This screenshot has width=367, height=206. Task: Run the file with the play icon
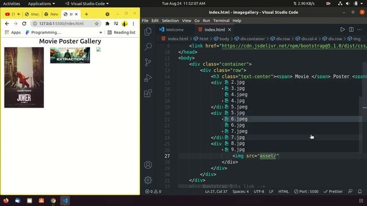coord(342,30)
